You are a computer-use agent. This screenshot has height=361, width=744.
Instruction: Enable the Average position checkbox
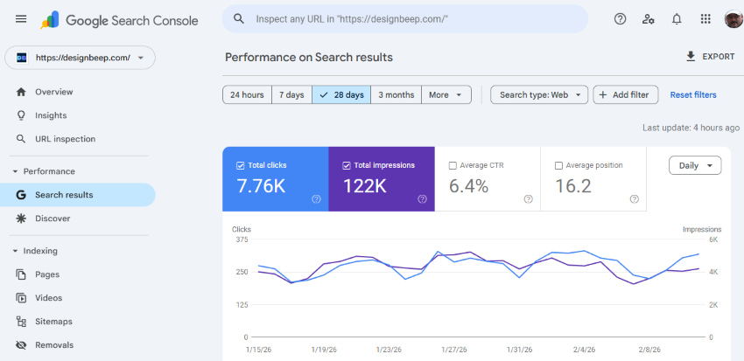pos(558,165)
